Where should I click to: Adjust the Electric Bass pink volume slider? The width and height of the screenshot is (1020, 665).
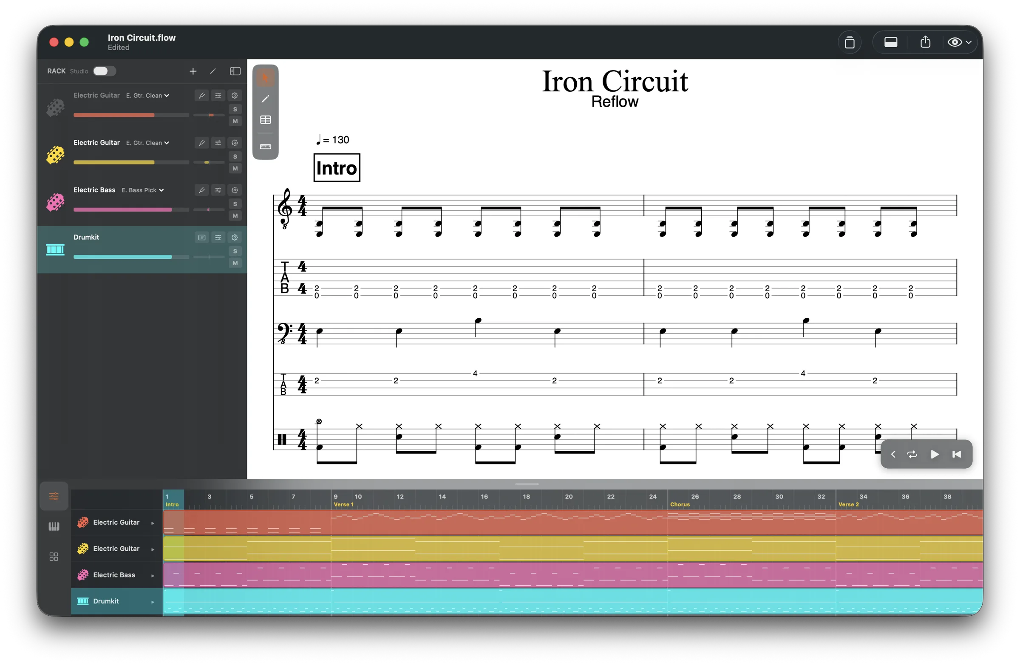pyautogui.click(x=131, y=209)
